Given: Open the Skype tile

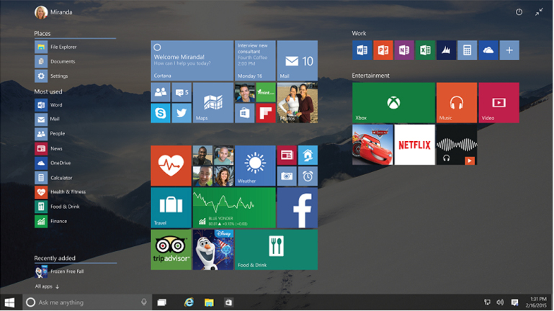Looking at the screenshot, I should [161, 113].
